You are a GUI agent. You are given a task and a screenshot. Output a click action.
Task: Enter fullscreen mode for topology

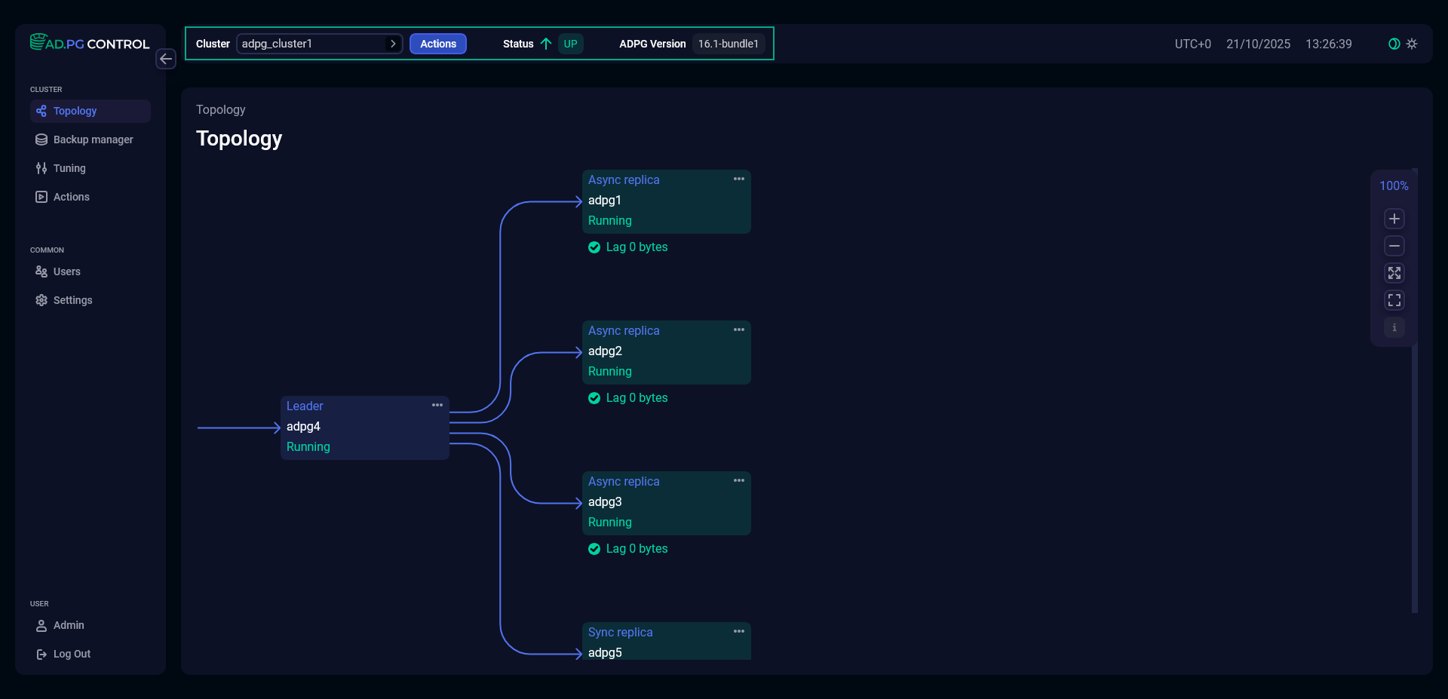(1394, 300)
